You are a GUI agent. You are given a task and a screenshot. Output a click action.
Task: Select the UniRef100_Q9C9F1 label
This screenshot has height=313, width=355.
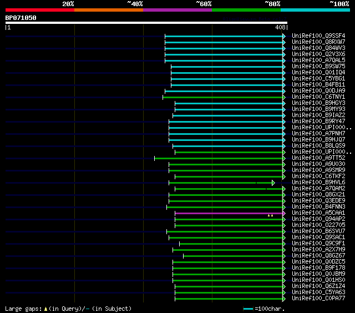318,244
